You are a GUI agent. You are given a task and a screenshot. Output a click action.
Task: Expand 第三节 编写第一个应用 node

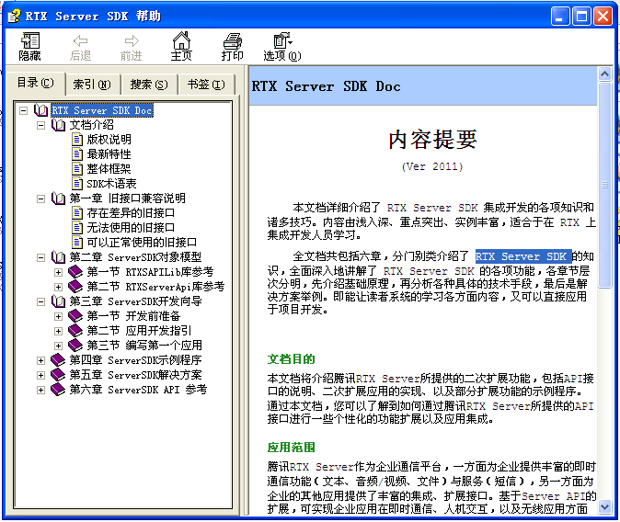pos(58,346)
